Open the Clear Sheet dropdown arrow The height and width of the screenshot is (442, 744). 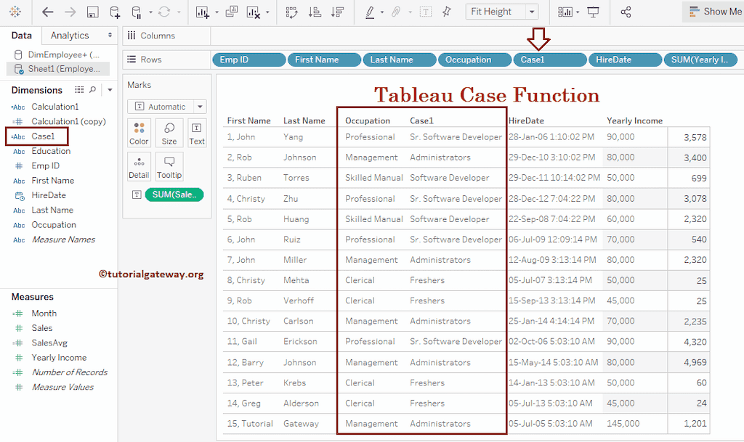267,12
